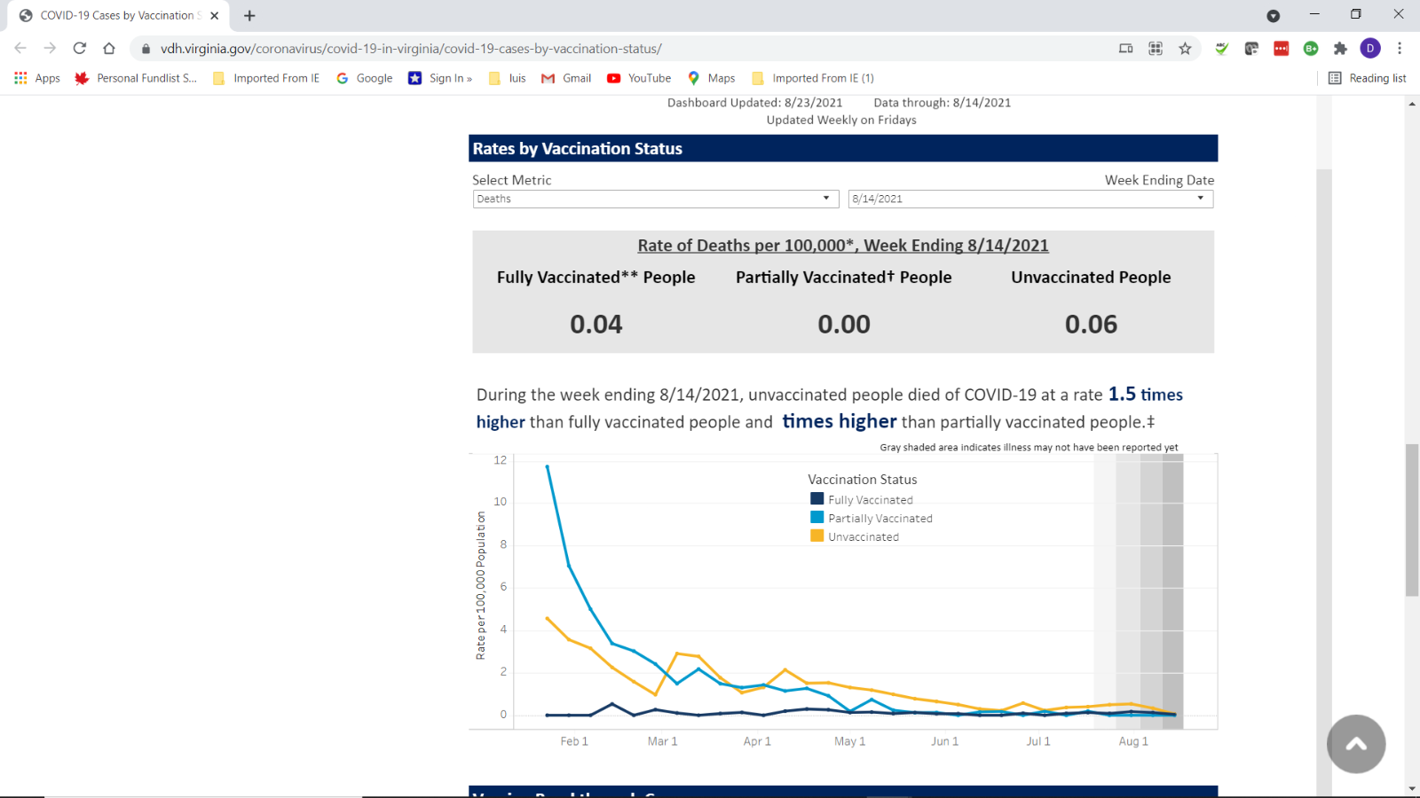This screenshot has height=798, width=1420.
Task: Open the Reading list panel
Action: tap(1367, 78)
